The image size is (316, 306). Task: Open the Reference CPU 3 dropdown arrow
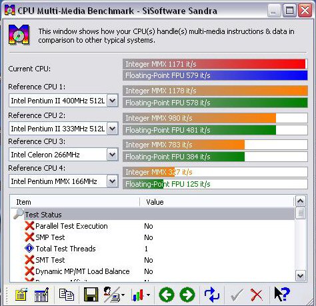click(113, 155)
